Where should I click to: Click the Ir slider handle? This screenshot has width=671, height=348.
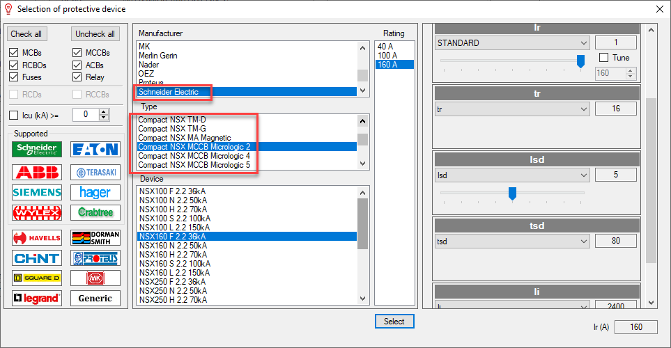point(580,61)
